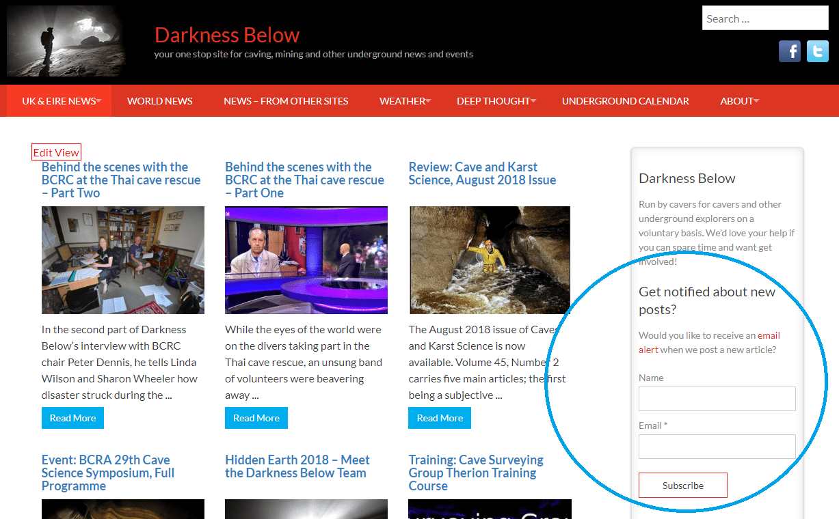Click the Subscribe button

pos(683,486)
